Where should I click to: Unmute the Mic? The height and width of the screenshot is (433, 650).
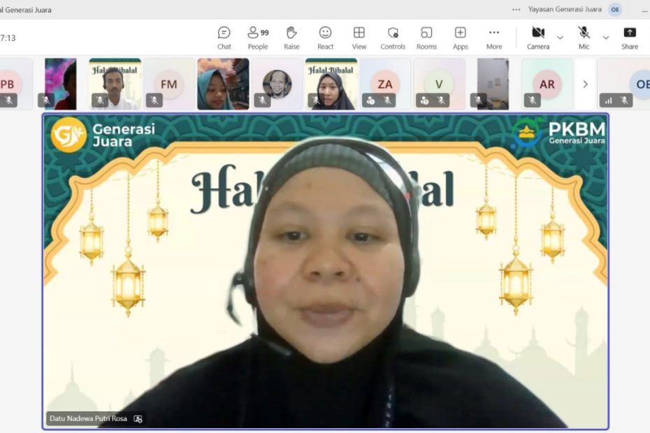pos(584,38)
